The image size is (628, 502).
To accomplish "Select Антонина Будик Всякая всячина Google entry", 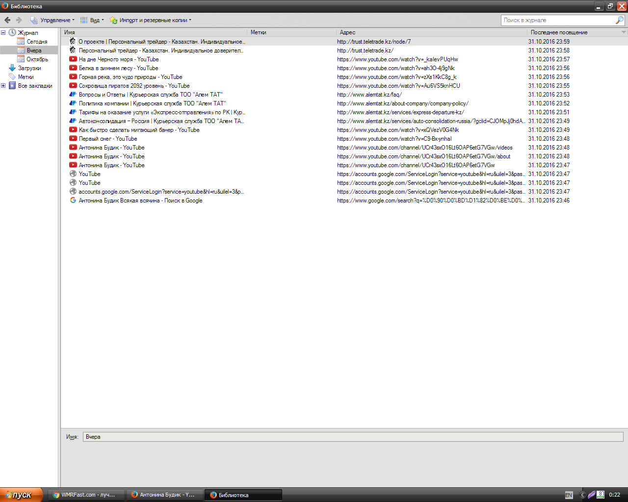I will 344,201.
